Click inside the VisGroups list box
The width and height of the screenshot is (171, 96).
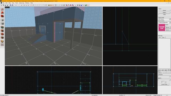coord(164,53)
